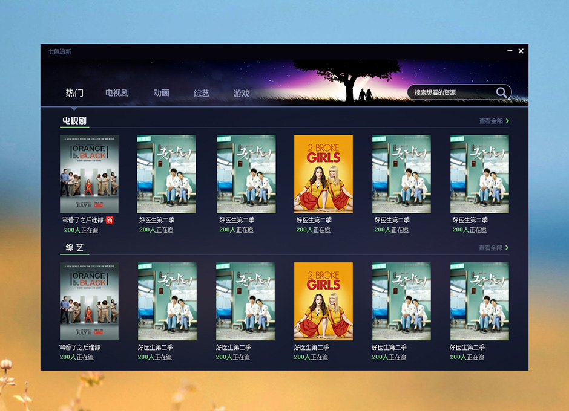The width and height of the screenshot is (569, 411).
Task: Open last poster in 电视剧 row
Action: (479, 174)
